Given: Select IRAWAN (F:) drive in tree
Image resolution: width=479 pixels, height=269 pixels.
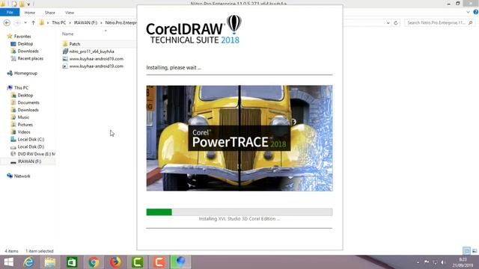Looking at the screenshot, I should pos(29,161).
